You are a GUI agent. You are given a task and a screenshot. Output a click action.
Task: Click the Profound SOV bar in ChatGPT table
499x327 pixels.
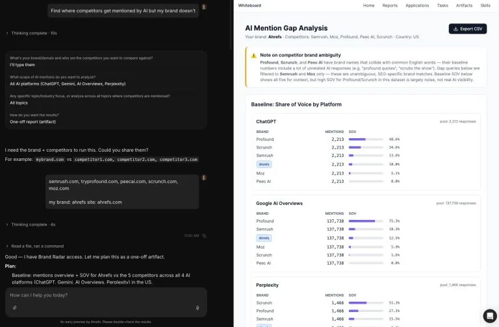click(366, 139)
